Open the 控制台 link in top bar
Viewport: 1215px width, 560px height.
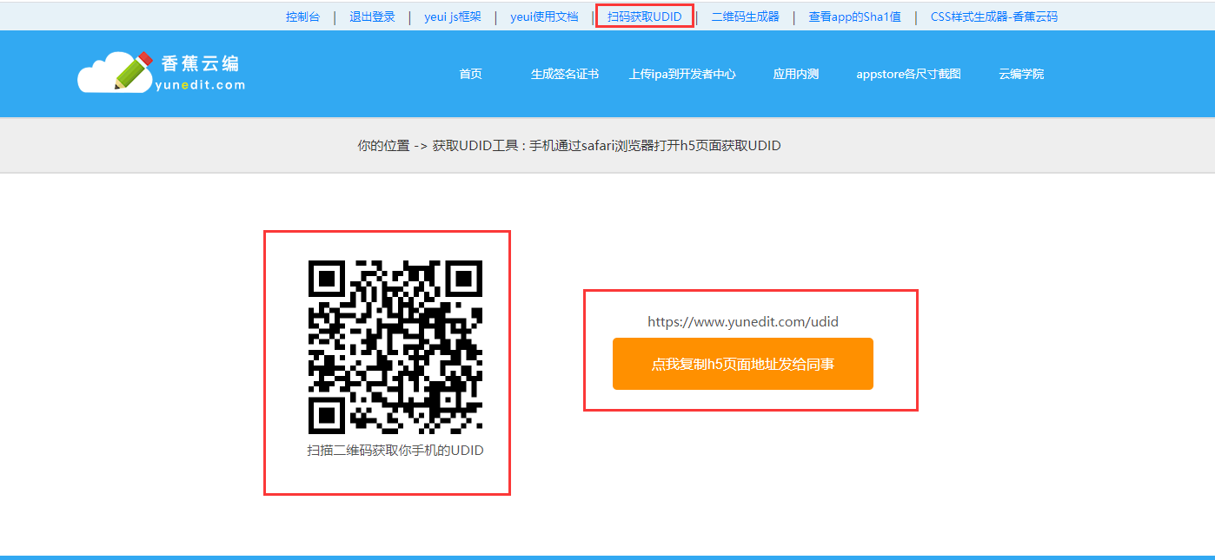click(x=302, y=16)
